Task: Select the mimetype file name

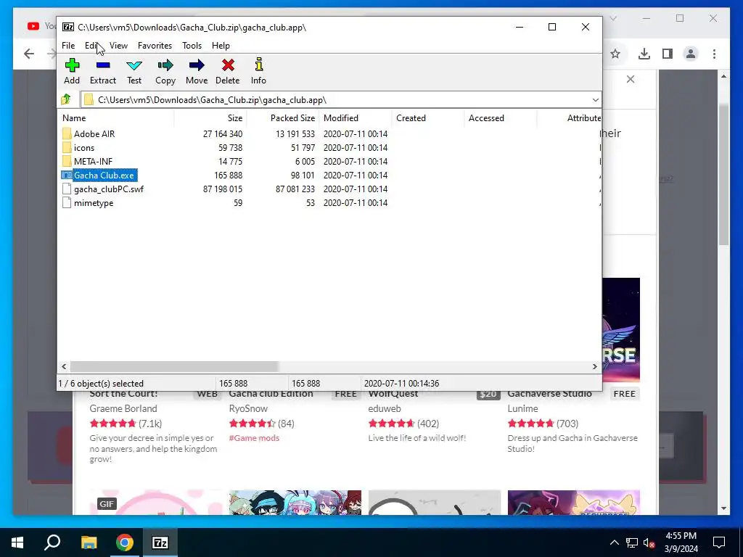Action: 94,203
